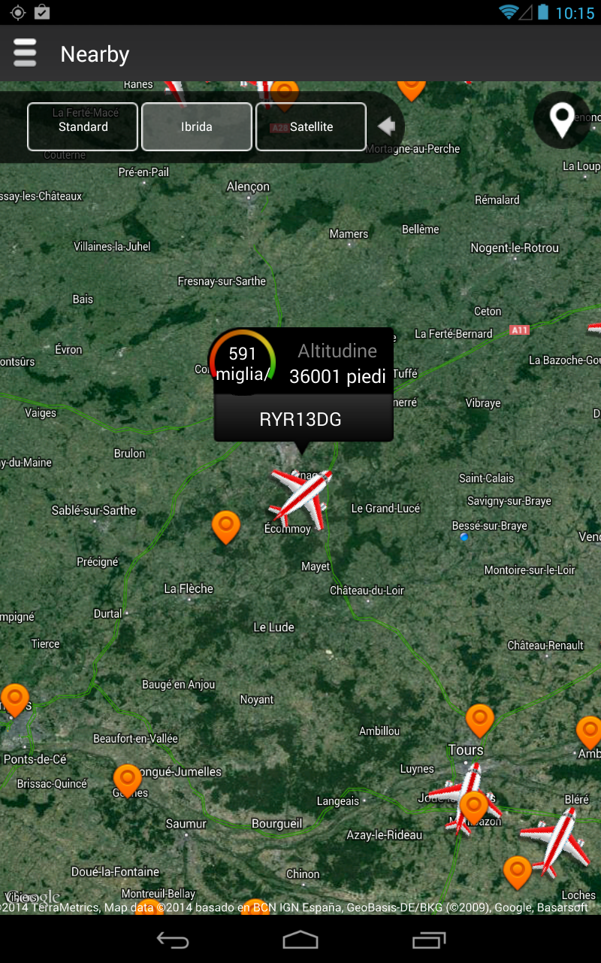Tap the 591 miglia speed gauge

click(x=243, y=362)
